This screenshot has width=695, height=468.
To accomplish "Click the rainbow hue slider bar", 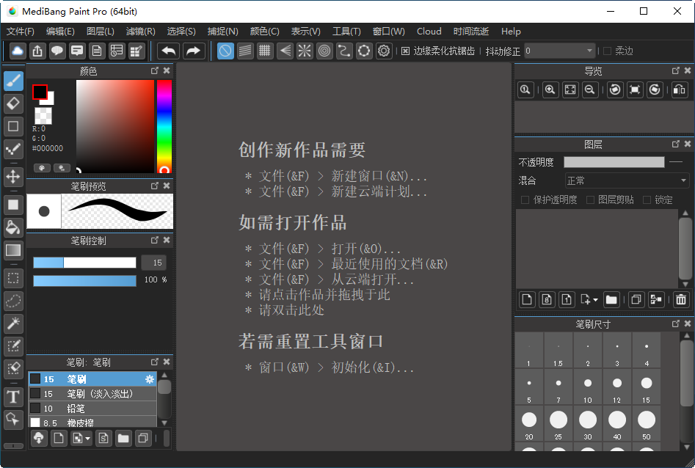I will coord(164,126).
